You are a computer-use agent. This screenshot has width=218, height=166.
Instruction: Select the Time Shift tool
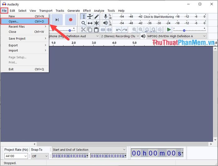coord(90,23)
